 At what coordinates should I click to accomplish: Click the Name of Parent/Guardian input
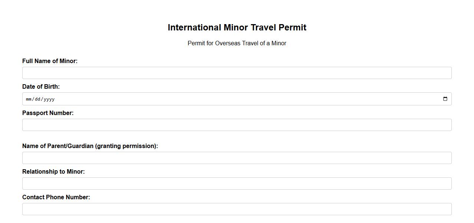point(237,158)
